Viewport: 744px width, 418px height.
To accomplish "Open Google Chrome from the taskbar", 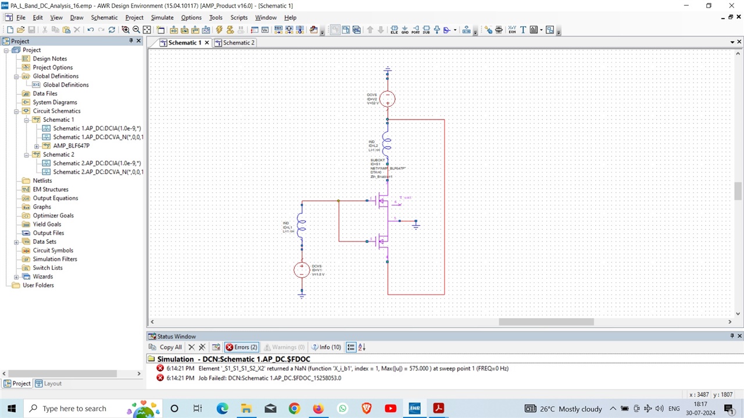I will pos(294,408).
